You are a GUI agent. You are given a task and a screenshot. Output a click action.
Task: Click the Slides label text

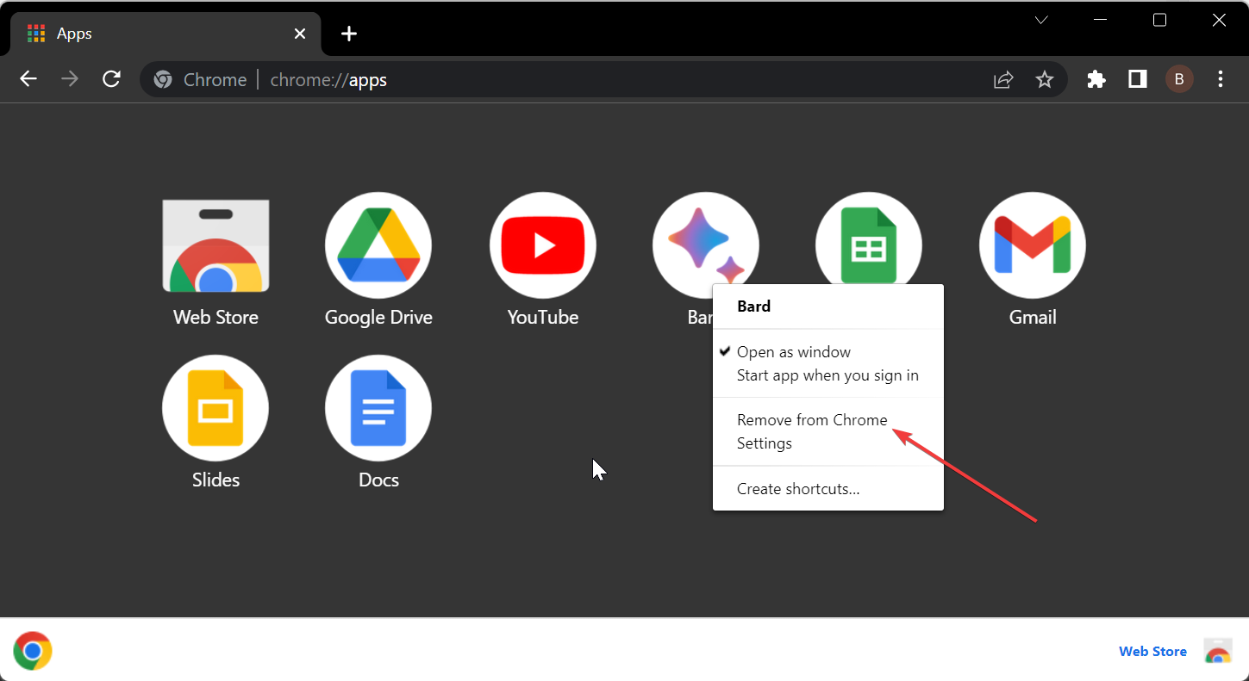[x=215, y=480]
